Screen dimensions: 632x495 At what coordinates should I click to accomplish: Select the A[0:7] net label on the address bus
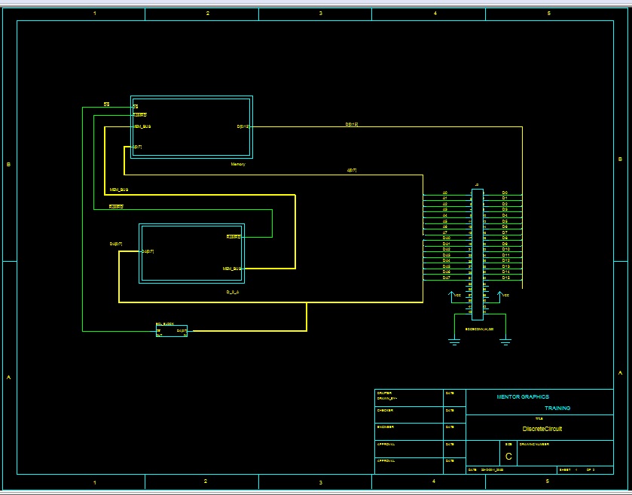(352, 170)
